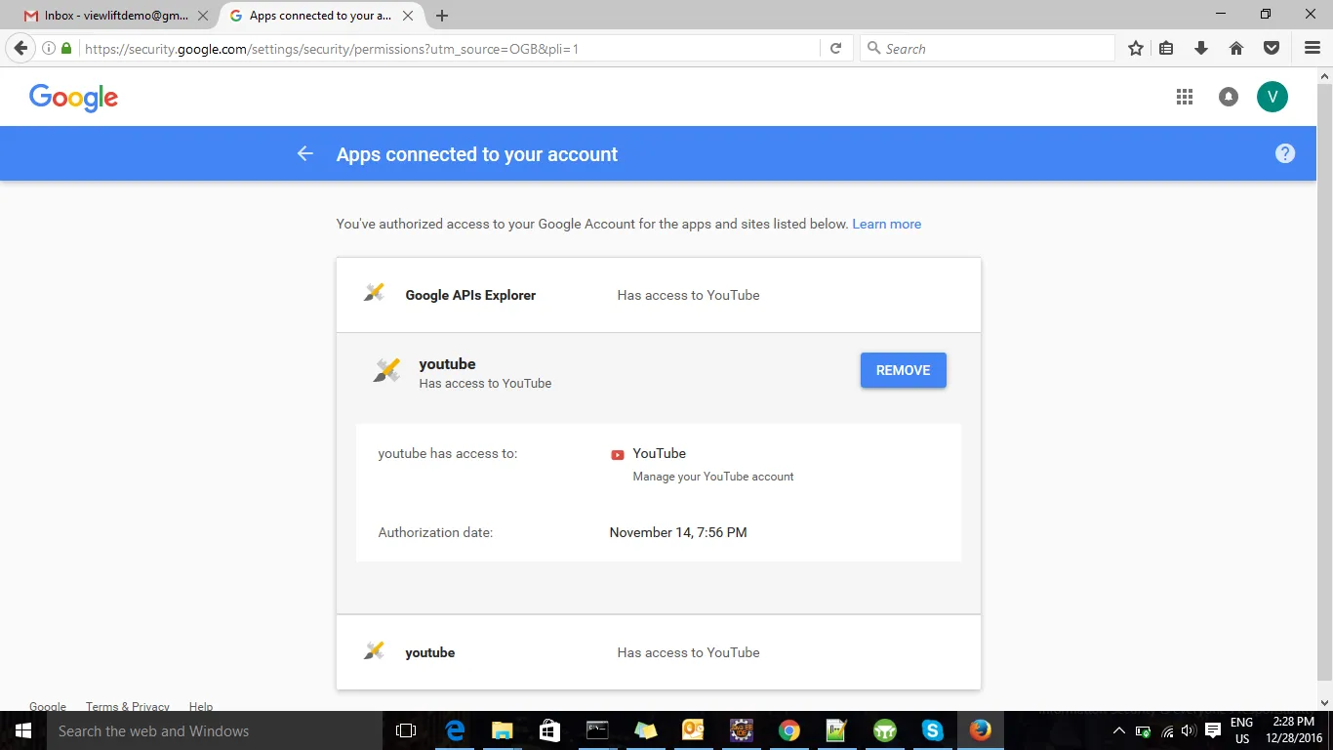Open the Google apps grid

click(1185, 97)
